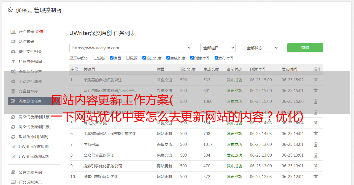Image resolution: width=354 pixels, height=185 pixels.
Task: Toggle the 栏目 field checkbox
Action: pyautogui.click(x=112, y=58)
